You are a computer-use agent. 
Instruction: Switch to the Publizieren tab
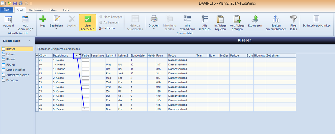[36, 10]
